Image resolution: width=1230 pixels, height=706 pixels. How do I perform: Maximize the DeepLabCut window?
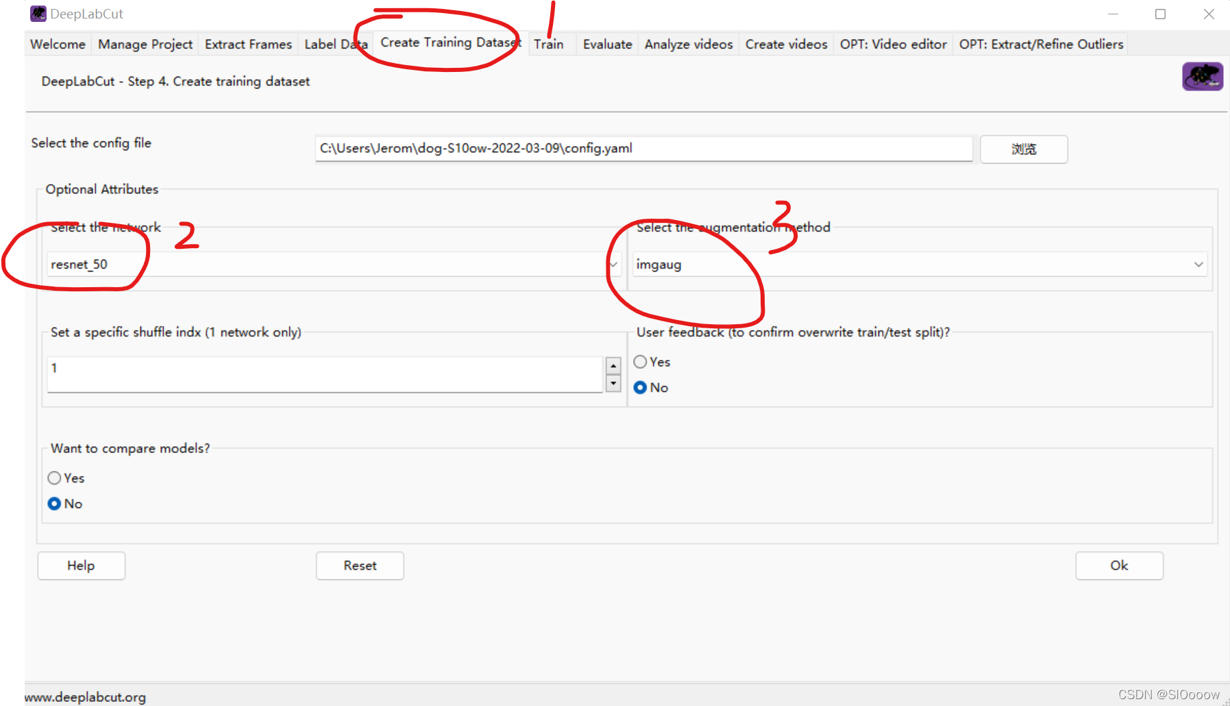[x=1160, y=14]
